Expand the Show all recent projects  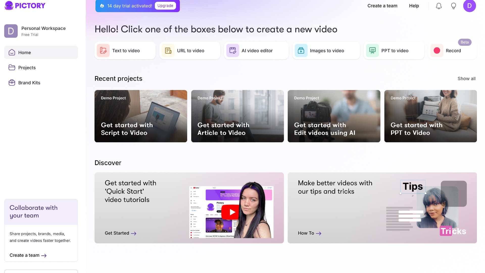point(467,78)
